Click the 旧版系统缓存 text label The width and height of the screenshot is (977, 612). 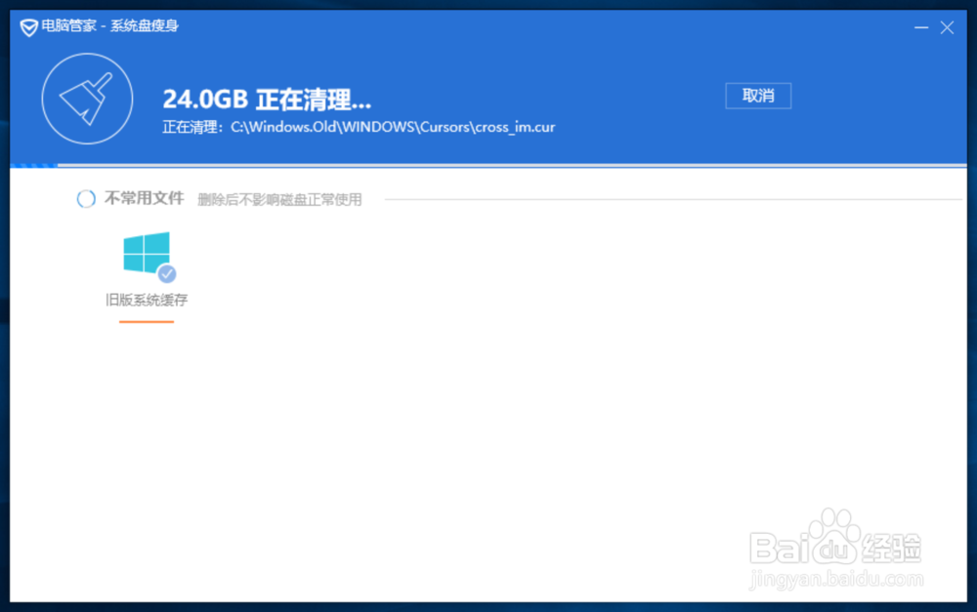(x=146, y=300)
